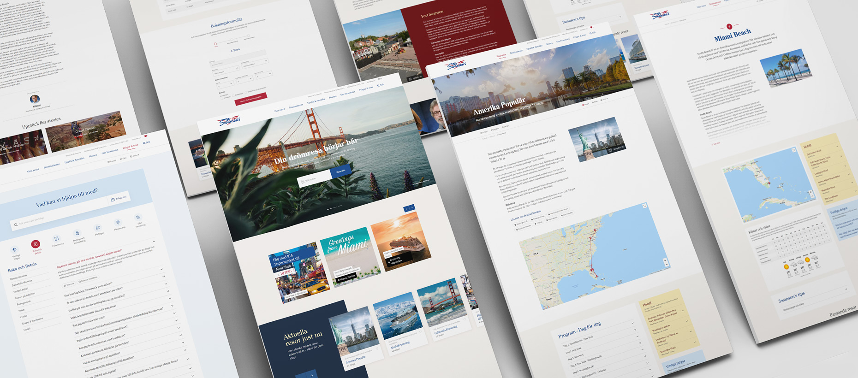
Task: Open Kryssning cruise ship sunset card
Action: (x=401, y=242)
